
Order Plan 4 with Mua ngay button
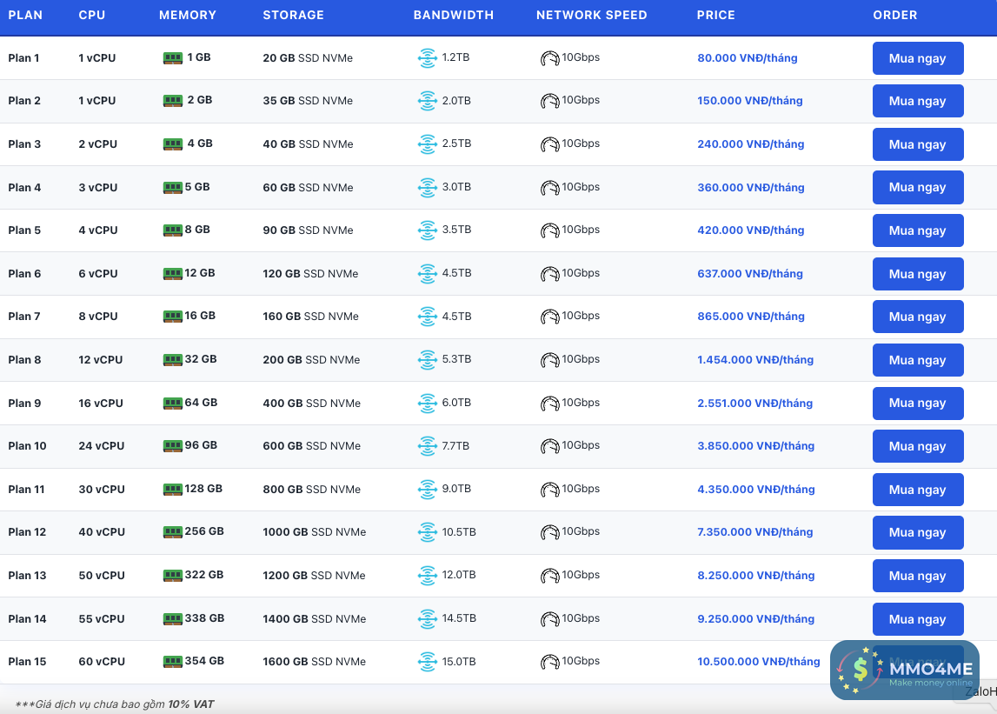(918, 188)
